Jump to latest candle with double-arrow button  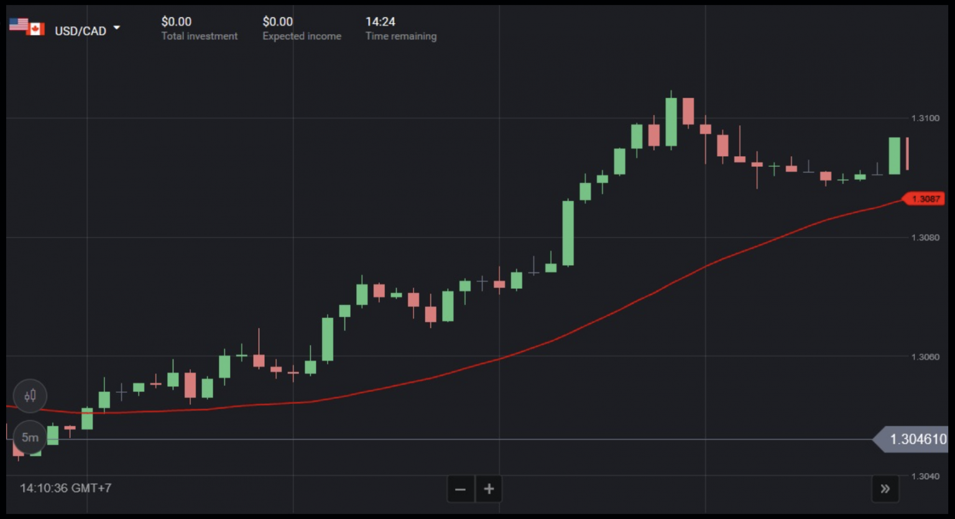click(x=885, y=489)
